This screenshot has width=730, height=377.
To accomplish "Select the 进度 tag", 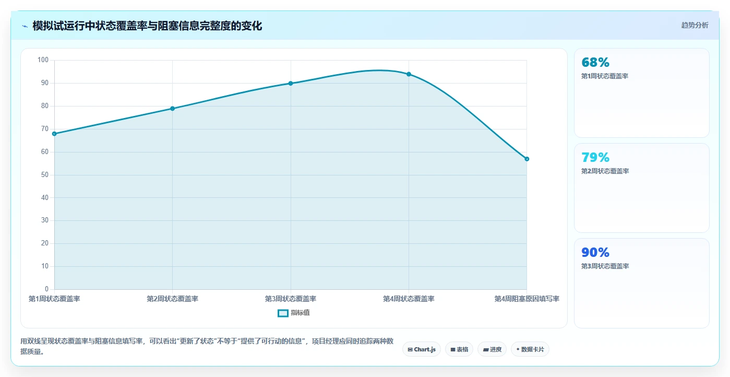I will coord(492,349).
